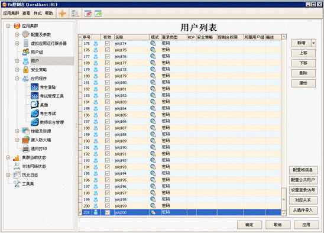The image size is (324, 233).
Task: Toggle the 有效 checkbox for jskj195
Action: [x=108, y=180]
